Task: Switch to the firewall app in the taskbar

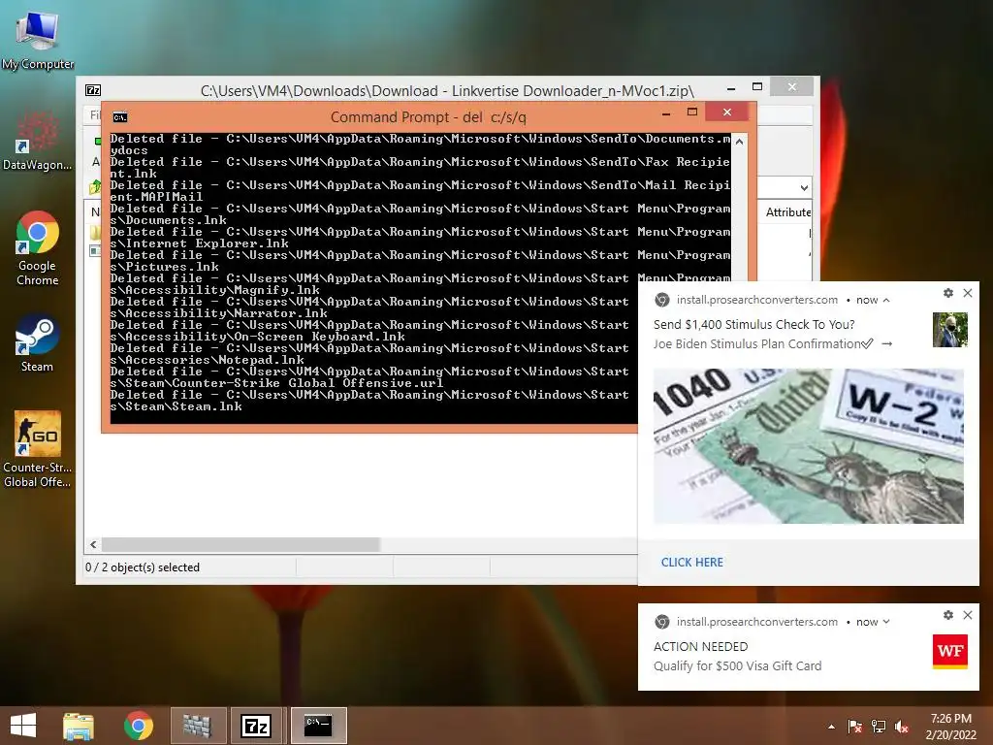Action: pyautogui.click(x=198, y=726)
